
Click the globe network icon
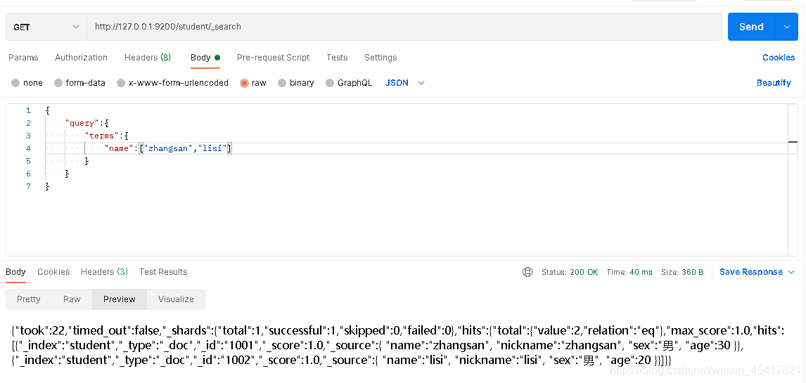[x=527, y=272]
